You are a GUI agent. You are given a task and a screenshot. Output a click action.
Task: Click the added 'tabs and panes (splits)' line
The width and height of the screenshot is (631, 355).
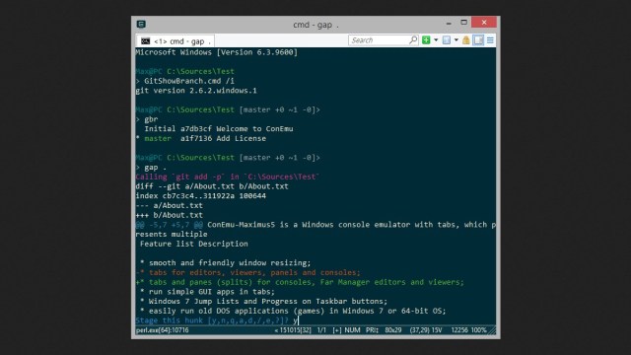[x=300, y=282]
